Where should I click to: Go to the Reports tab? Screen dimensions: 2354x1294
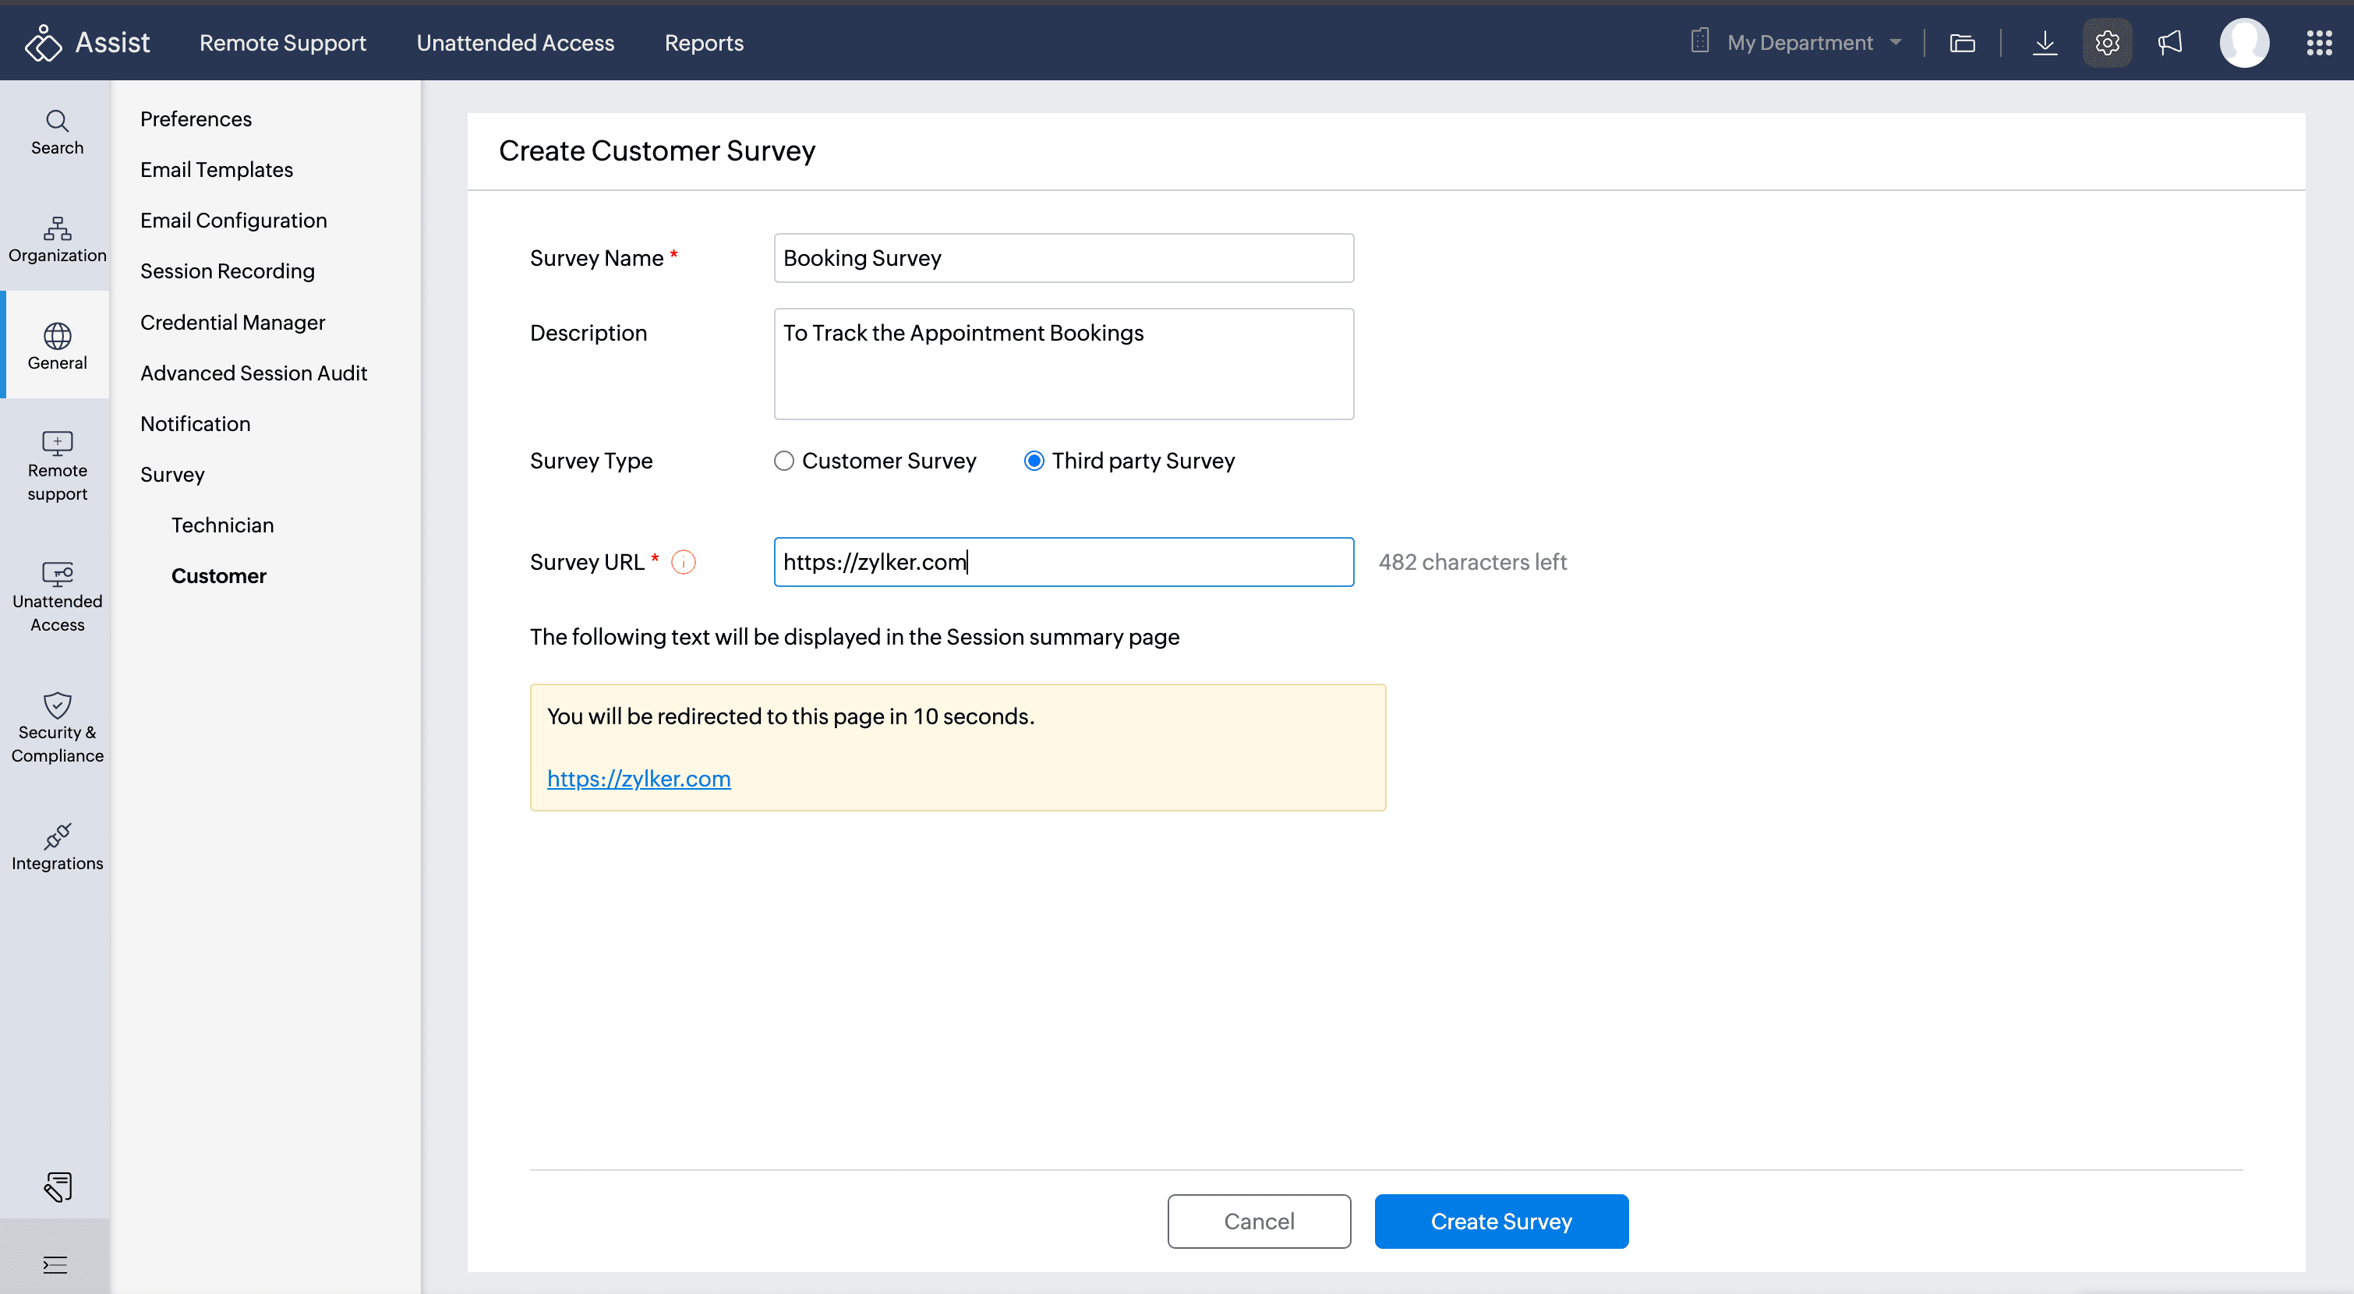point(703,43)
